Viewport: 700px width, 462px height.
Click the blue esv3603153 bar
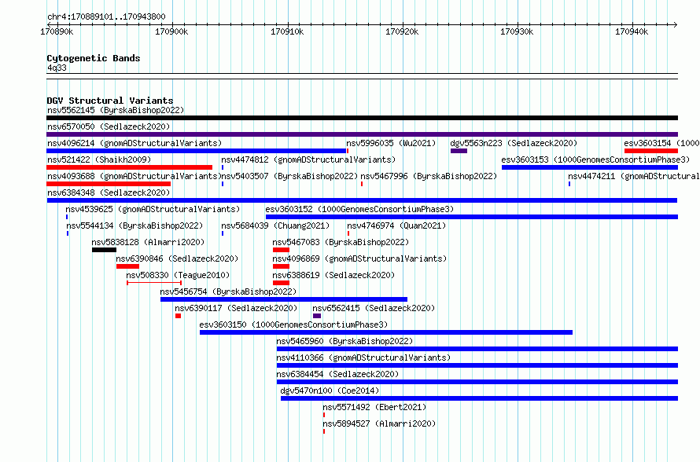coord(590,167)
